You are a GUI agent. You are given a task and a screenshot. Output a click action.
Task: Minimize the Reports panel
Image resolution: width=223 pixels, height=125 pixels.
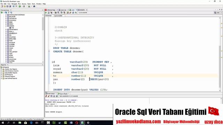pyautogui.click(x=43, y=65)
